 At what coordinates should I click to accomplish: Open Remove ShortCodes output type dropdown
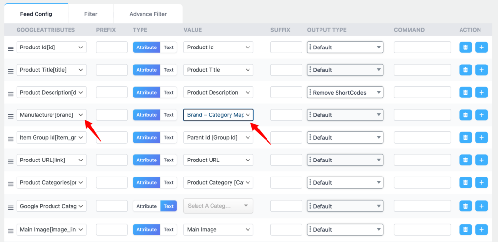pos(345,93)
